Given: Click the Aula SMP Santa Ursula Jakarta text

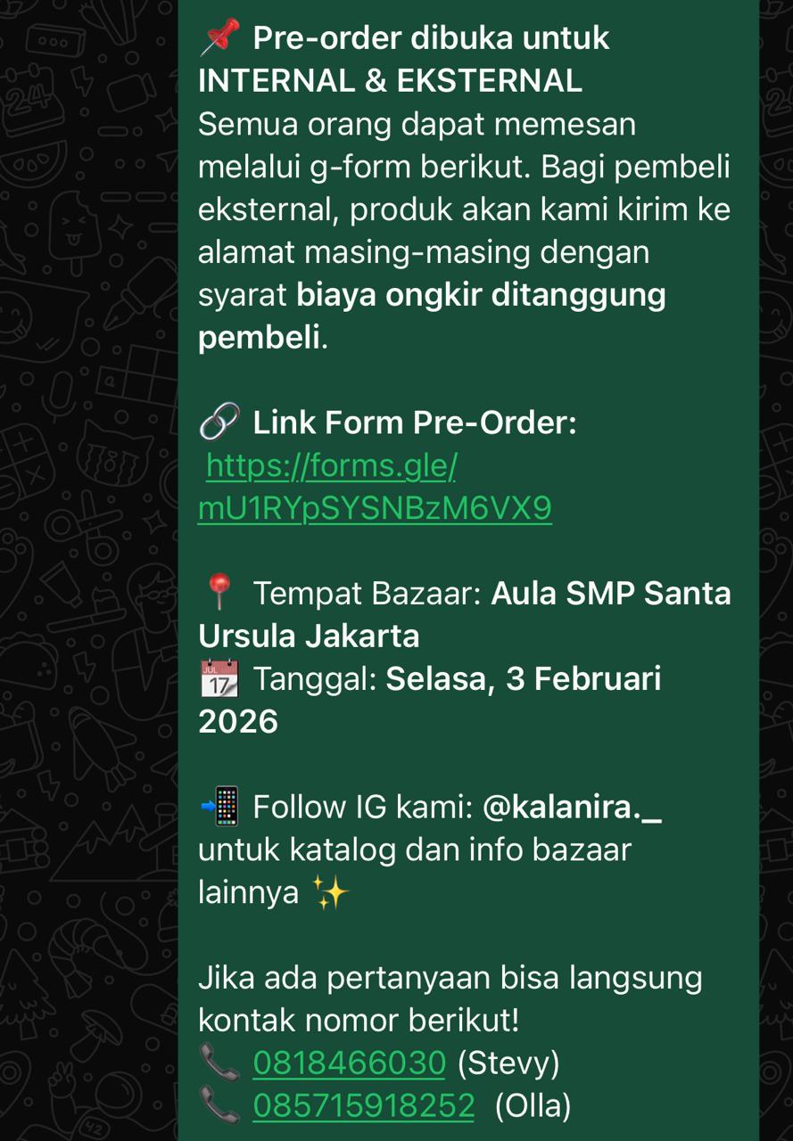Looking at the screenshot, I should [465, 614].
